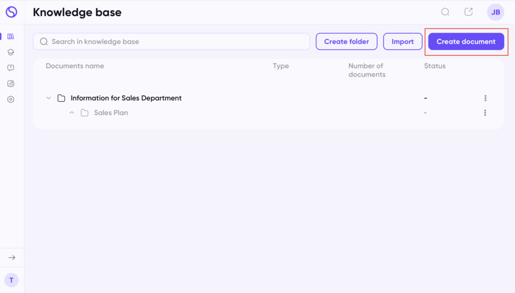
Task: Open the Knowledge base sidebar icon
Action: click(11, 36)
